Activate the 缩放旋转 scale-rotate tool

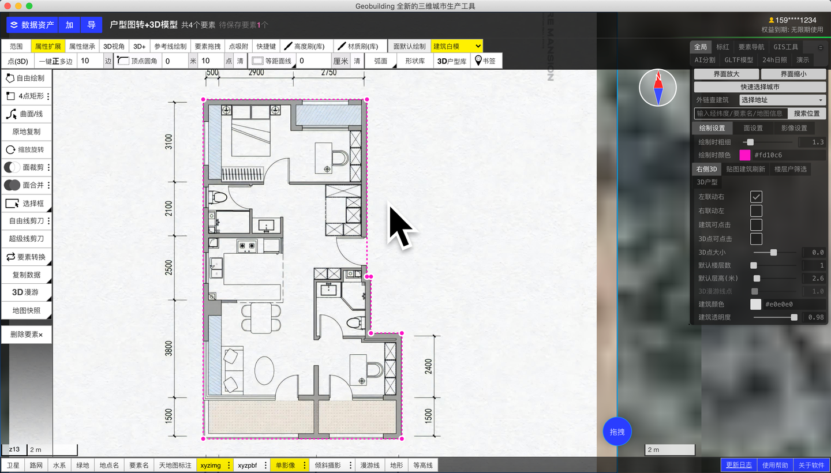(26, 149)
